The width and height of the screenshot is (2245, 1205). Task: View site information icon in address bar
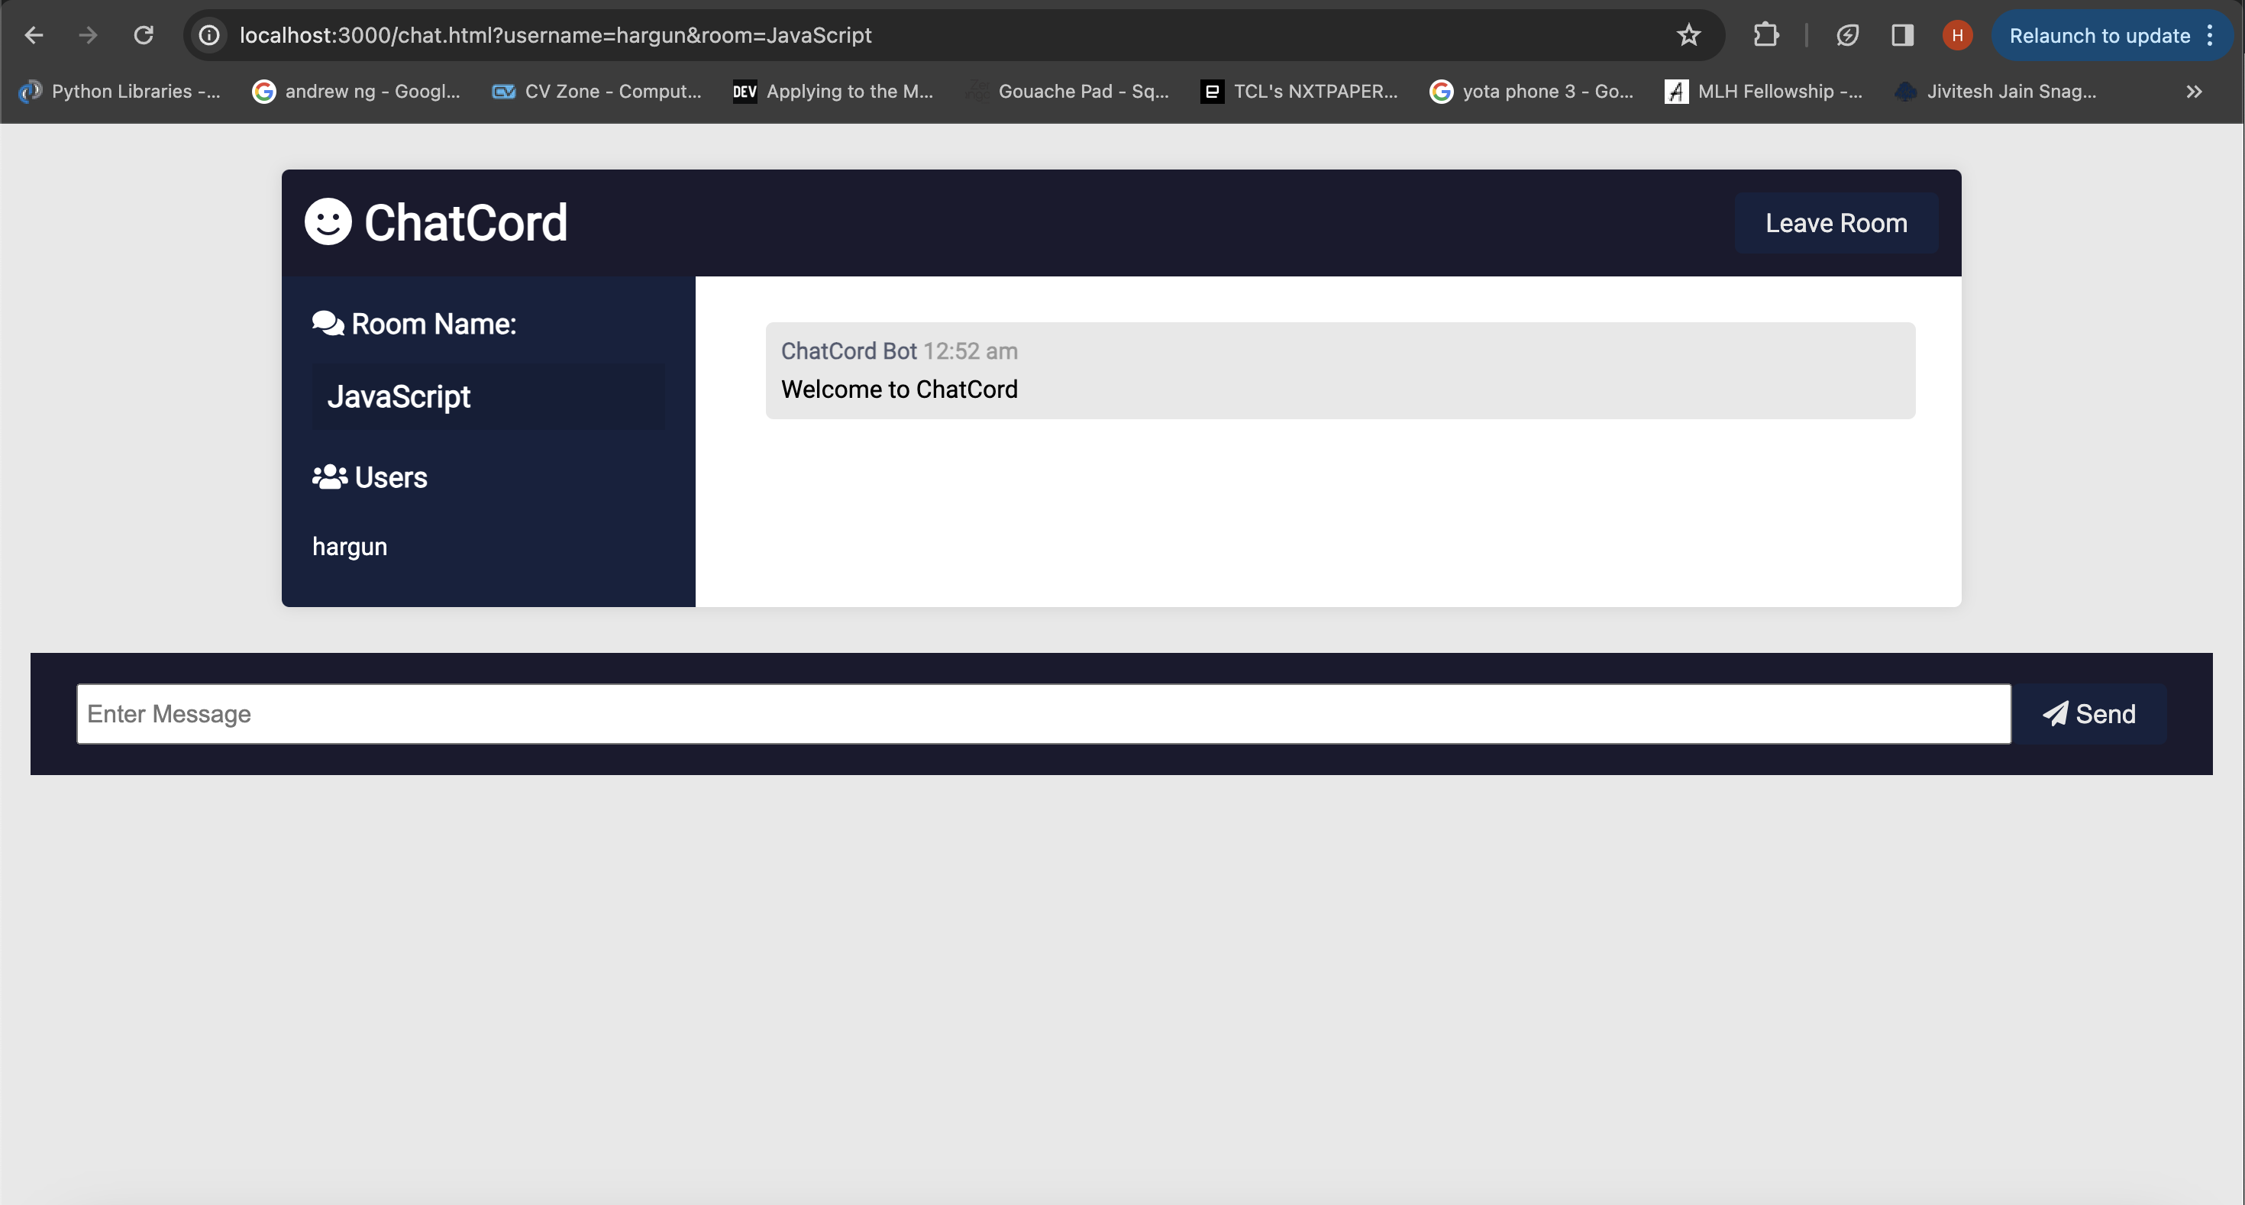[x=209, y=35]
